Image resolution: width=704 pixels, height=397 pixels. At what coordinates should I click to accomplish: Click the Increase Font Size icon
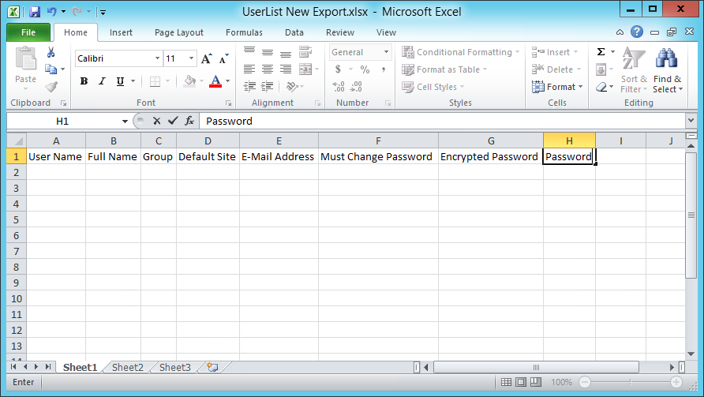pos(206,58)
